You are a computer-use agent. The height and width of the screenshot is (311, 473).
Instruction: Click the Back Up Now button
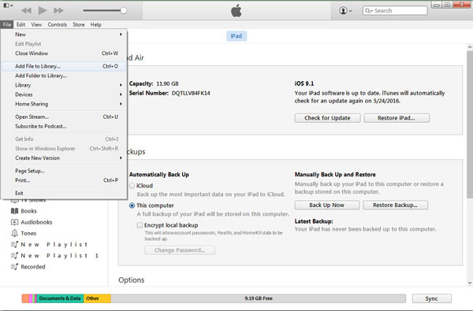point(327,205)
